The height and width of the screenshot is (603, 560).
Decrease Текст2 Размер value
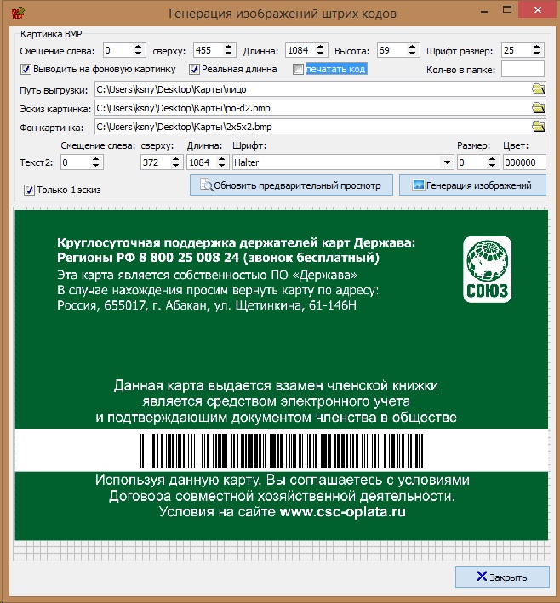(492, 166)
